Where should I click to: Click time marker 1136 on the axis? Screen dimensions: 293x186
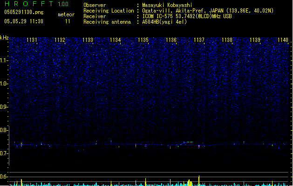pos(171,40)
